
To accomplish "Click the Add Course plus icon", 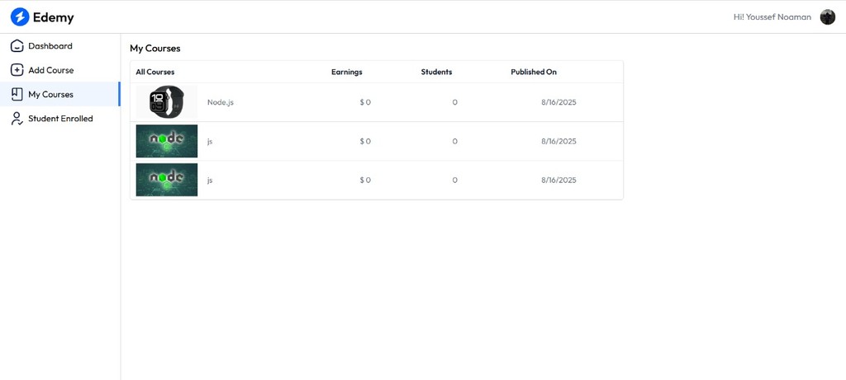I will click(x=17, y=70).
